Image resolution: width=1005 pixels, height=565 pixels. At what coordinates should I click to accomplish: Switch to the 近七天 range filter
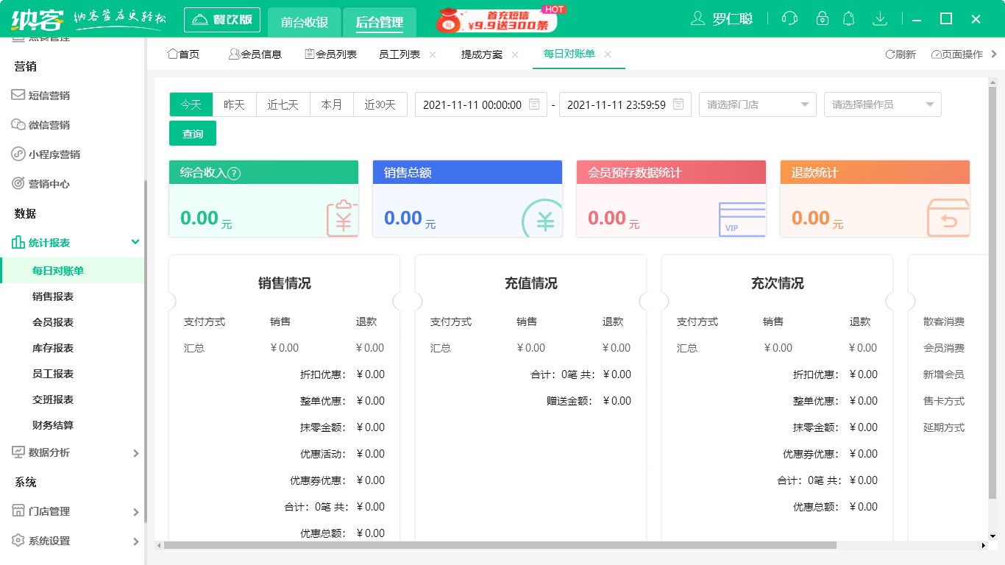pyautogui.click(x=283, y=104)
